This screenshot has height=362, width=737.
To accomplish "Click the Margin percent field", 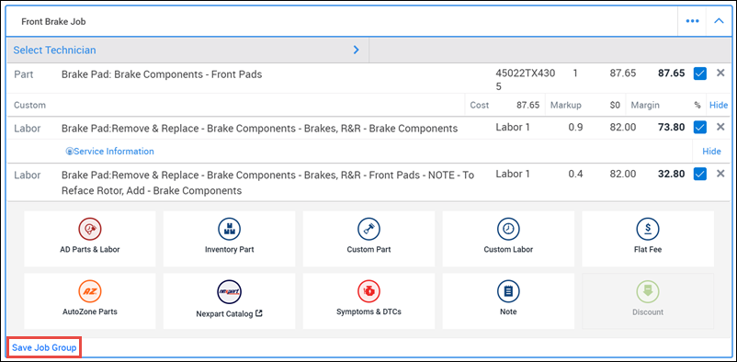I will pyautogui.click(x=697, y=106).
